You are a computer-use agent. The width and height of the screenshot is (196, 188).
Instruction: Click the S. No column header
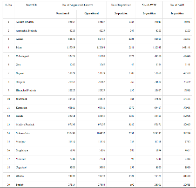pos(8,5)
